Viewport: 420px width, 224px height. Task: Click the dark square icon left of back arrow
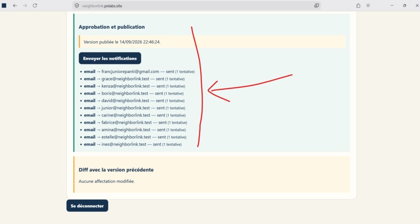click(4, 6)
